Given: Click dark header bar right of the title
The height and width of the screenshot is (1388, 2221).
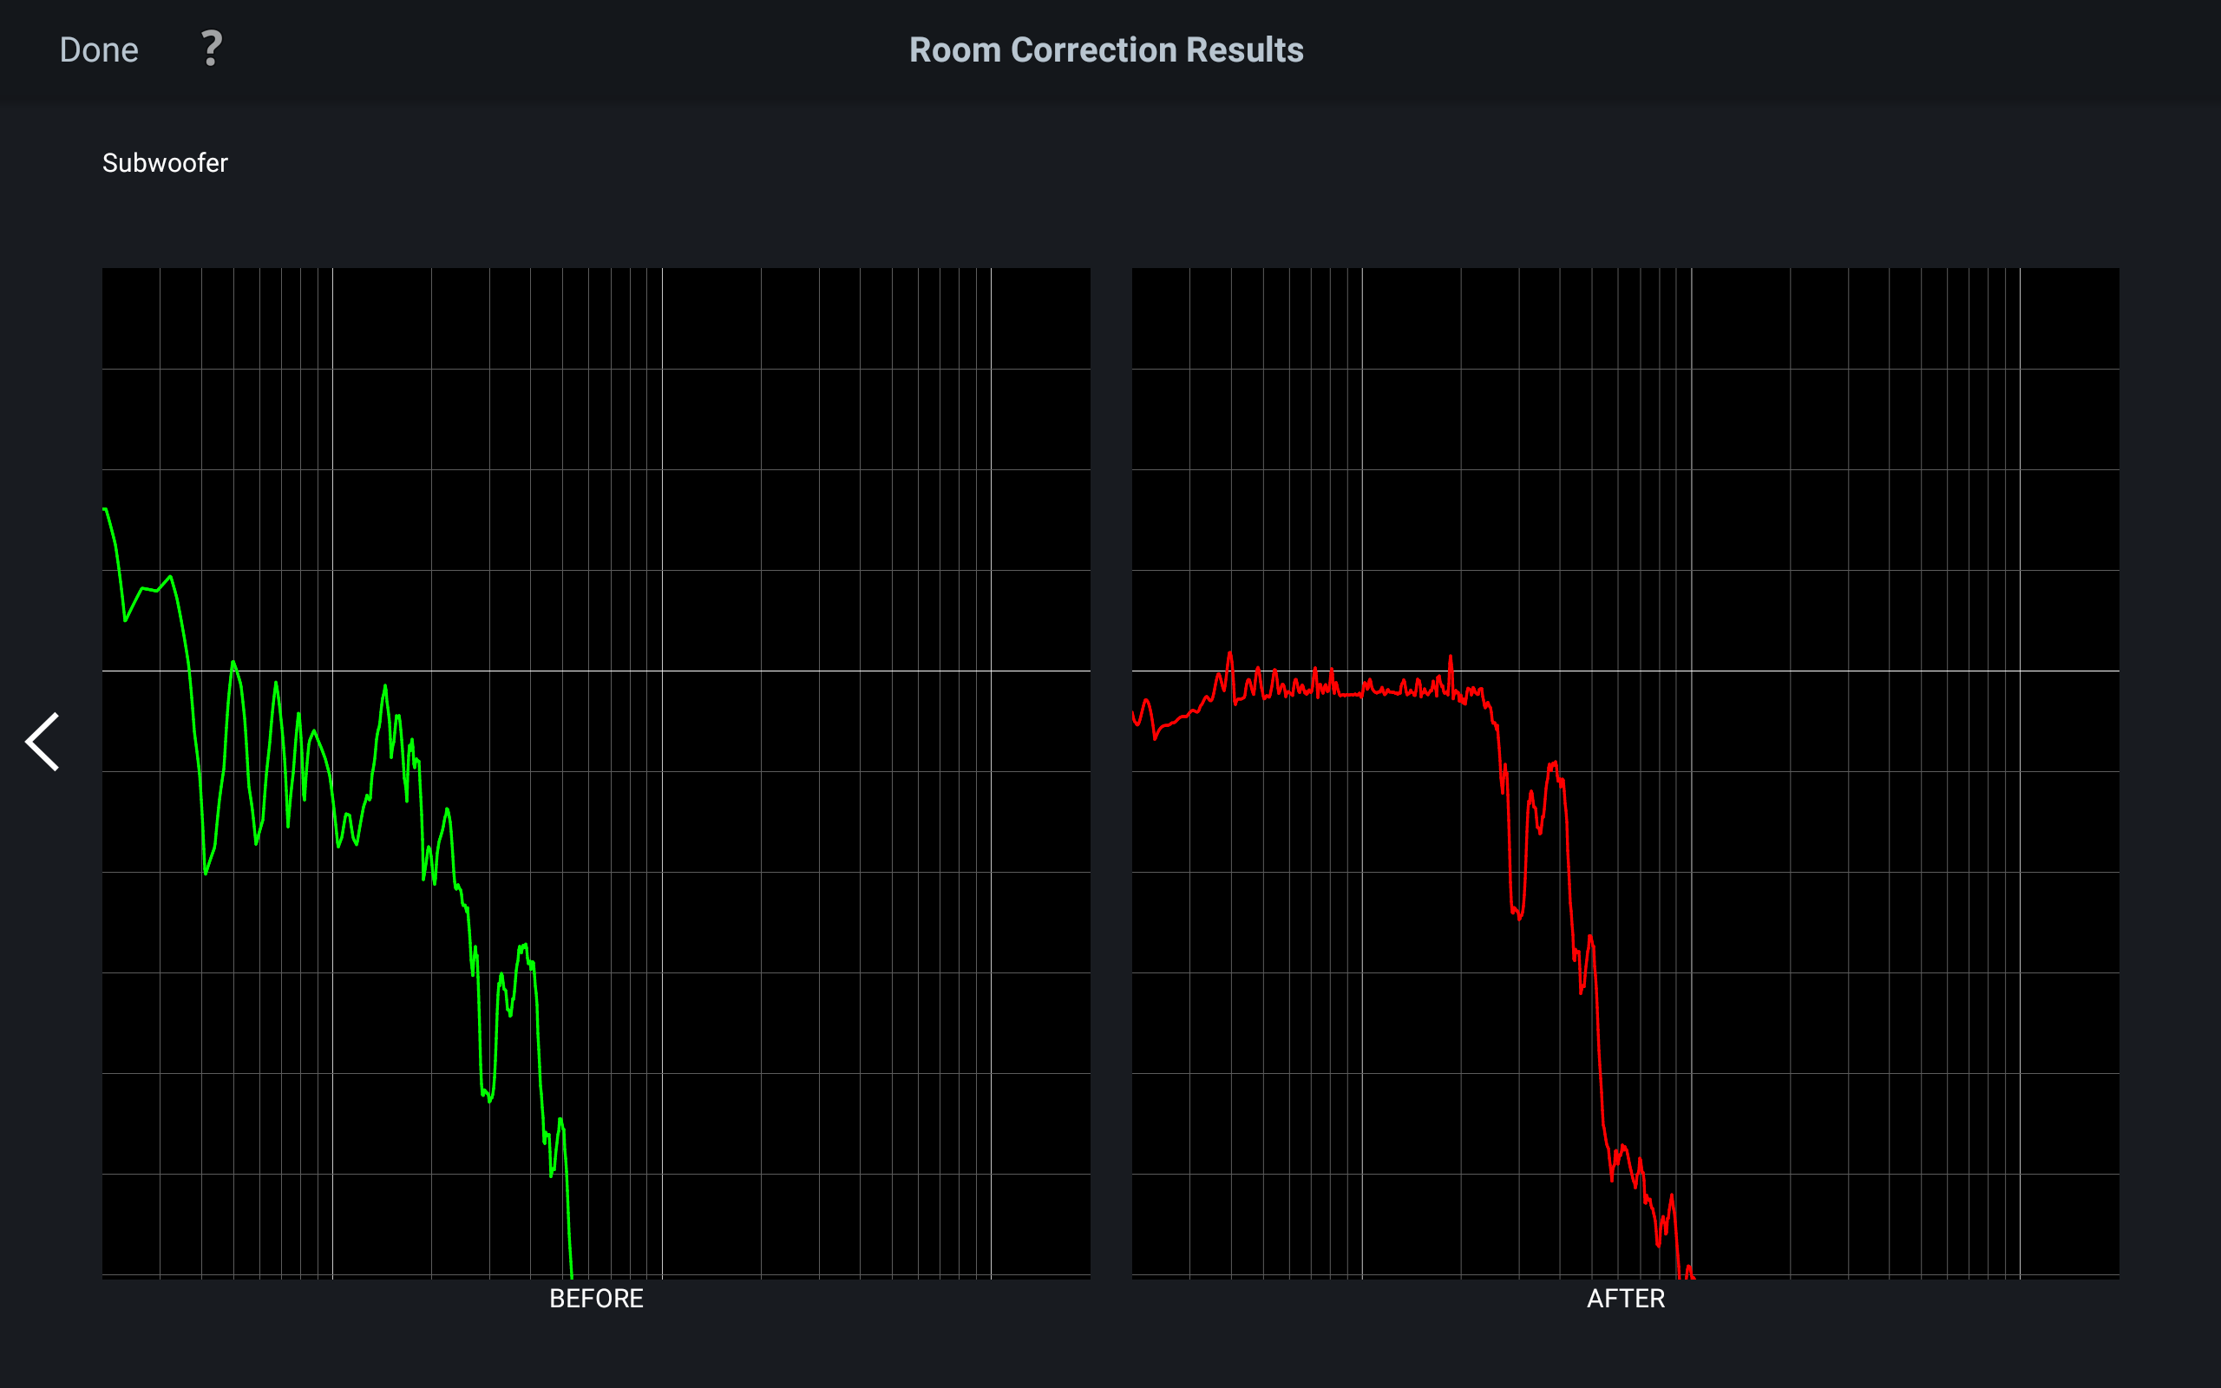Looking at the screenshot, I should (x=1744, y=49).
